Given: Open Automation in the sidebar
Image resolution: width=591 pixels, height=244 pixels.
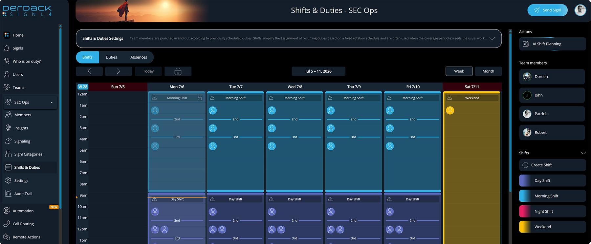Looking at the screenshot, I should [23, 211].
